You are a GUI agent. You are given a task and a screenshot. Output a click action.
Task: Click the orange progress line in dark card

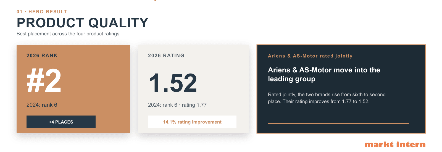tap(338, 123)
